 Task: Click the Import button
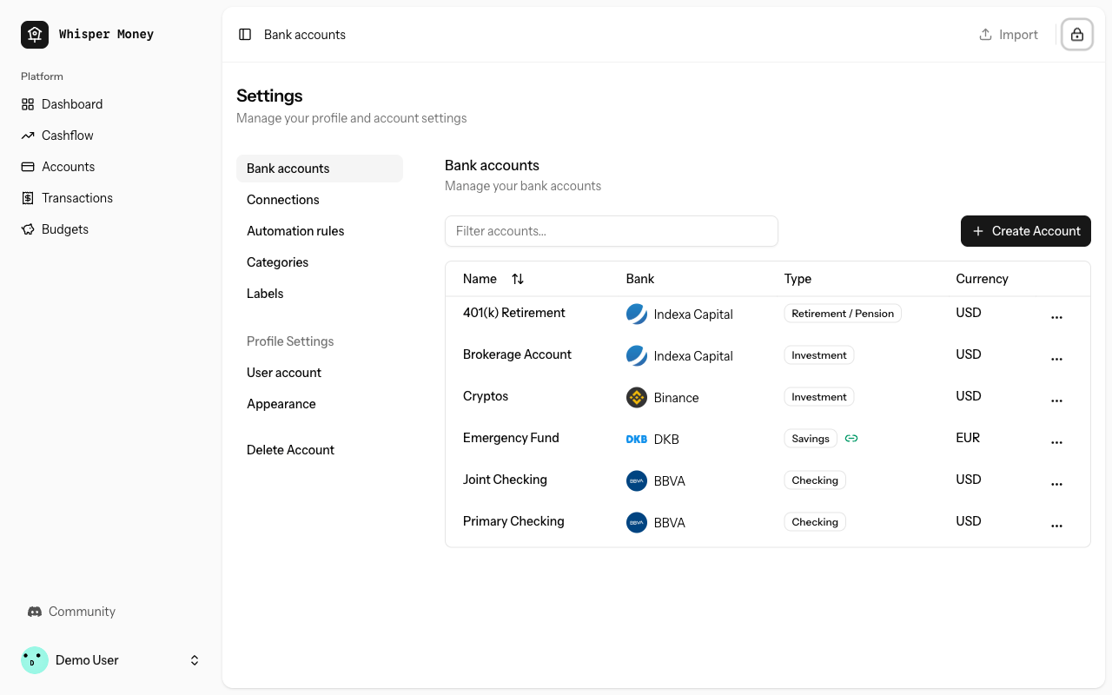pyautogui.click(x=1009, y=35)
